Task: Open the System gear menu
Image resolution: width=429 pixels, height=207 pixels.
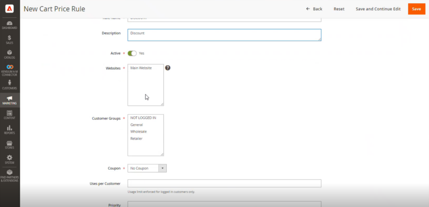Action: pyautogui.click(x=10, y=159)
